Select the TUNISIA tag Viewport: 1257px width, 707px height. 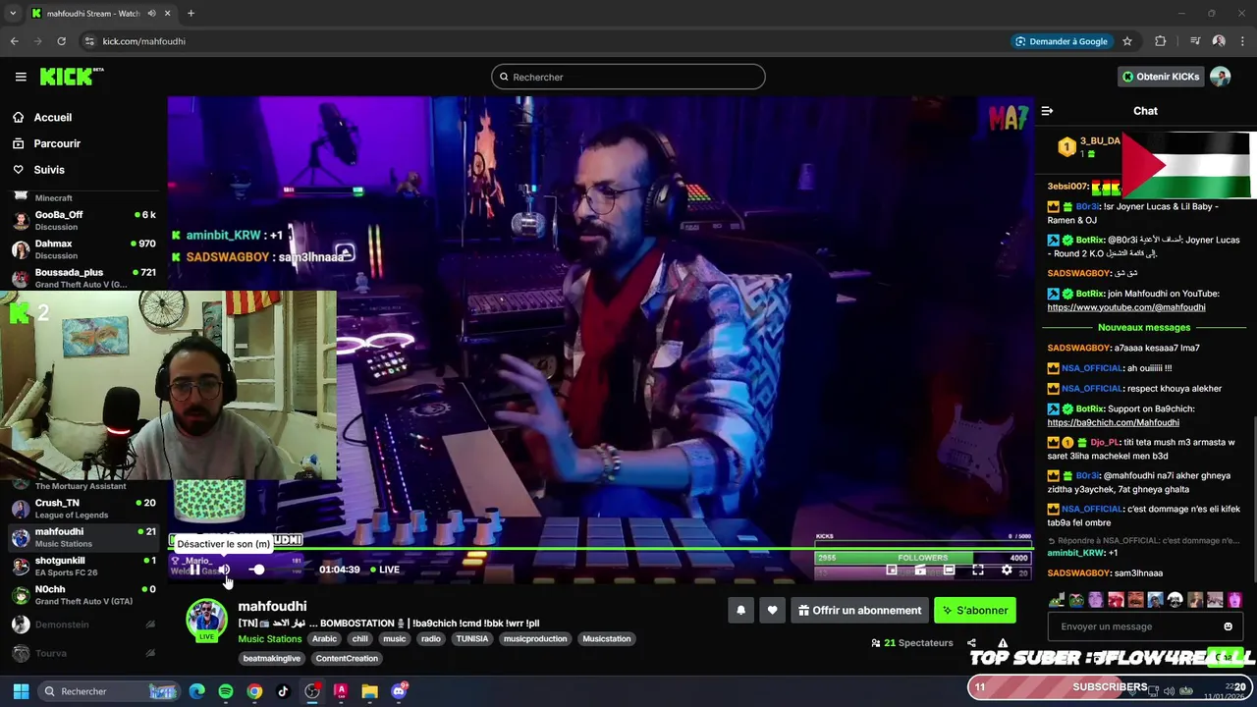(x=471, y=638)
